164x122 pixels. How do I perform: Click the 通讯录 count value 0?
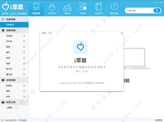click(x=24, y=75)
